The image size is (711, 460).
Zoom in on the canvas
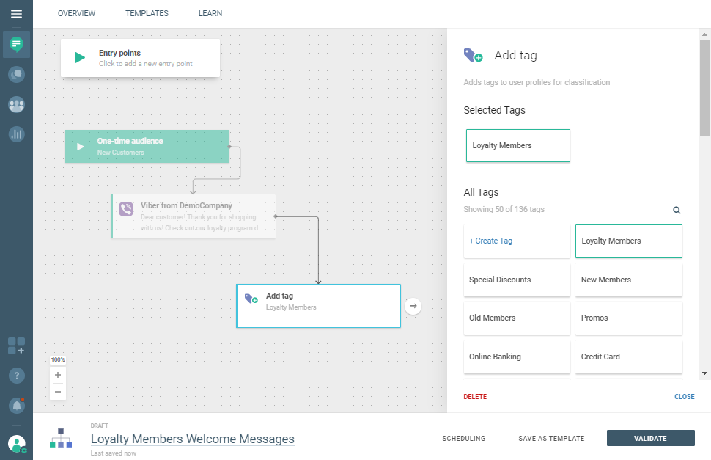[x=58, y=375]
